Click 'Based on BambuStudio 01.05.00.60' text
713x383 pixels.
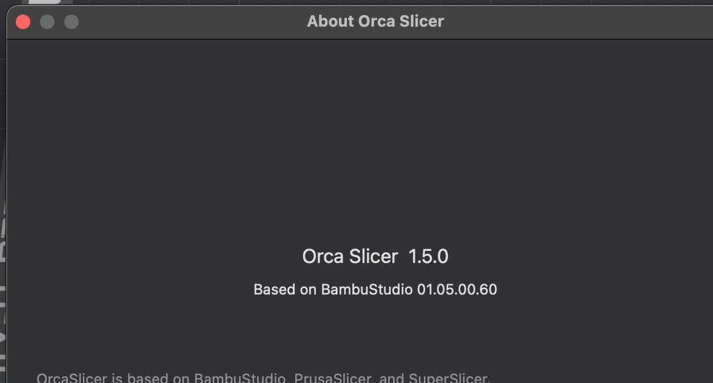tap(376, 290)
